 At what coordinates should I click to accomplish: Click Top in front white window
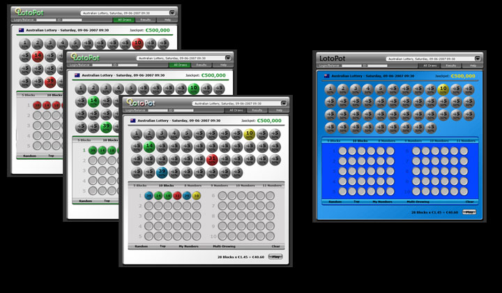click(162, 246)
